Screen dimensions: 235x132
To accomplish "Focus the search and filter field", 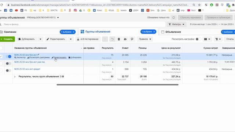I will tap(83, 24).
